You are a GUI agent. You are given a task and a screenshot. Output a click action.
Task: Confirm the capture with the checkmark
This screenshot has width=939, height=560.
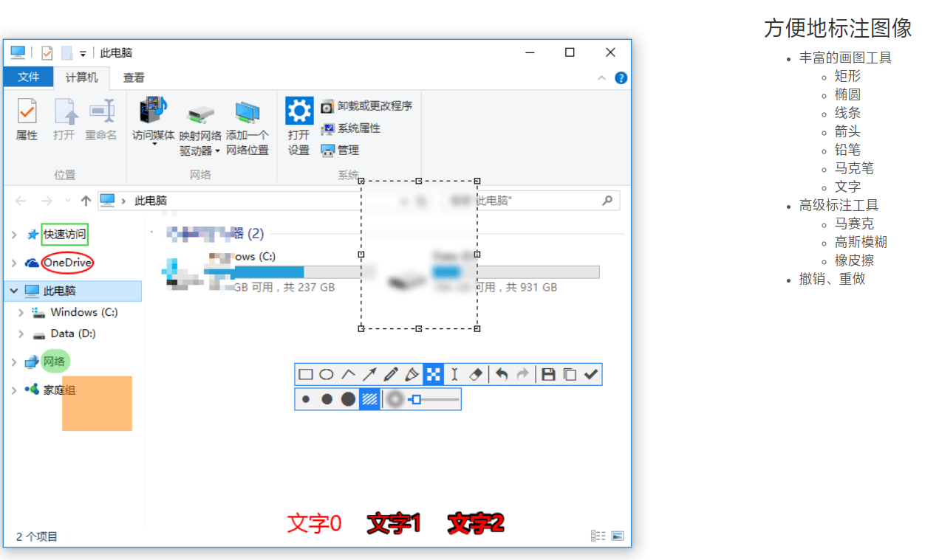pyautogui.click(x=591, y=375)
